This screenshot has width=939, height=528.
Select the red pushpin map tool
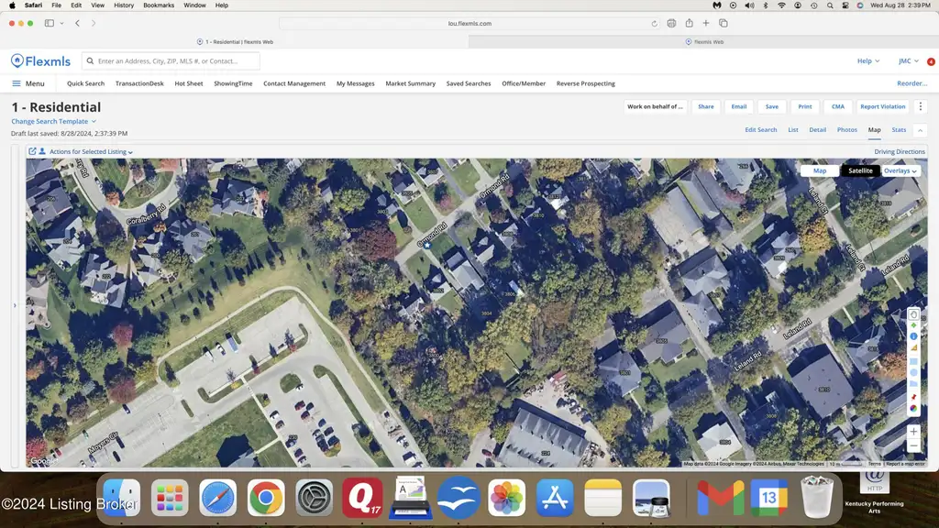click(x=913, y=397)
